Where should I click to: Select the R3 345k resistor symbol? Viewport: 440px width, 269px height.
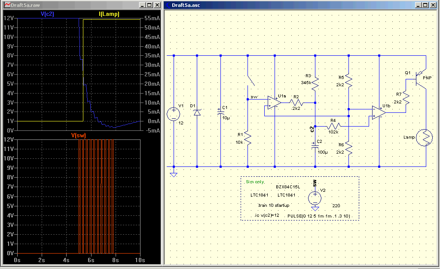(315, 84)
